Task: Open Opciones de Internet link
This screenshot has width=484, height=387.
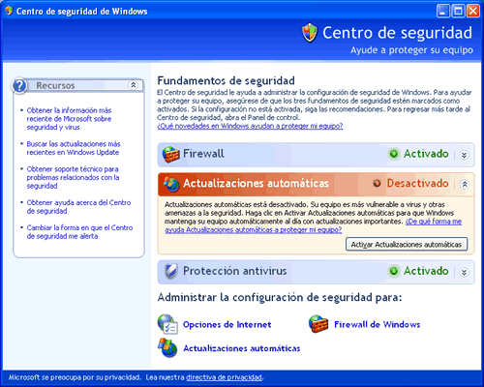Action: 227,324
